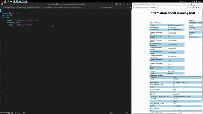The image size is (203, 114).
Task: Go forward in the browser
Action: click(x=136, y=7)
